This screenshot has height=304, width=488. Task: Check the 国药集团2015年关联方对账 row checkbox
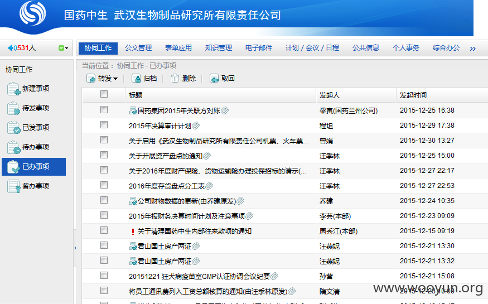point(104,109)
